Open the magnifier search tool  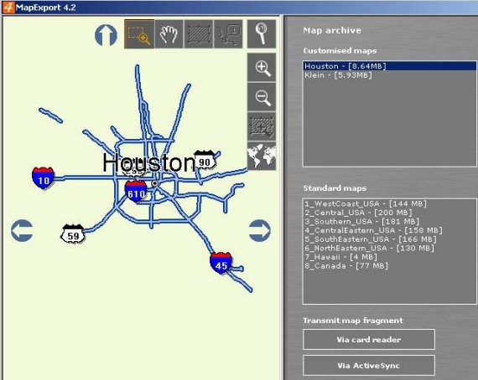(262, 34)
